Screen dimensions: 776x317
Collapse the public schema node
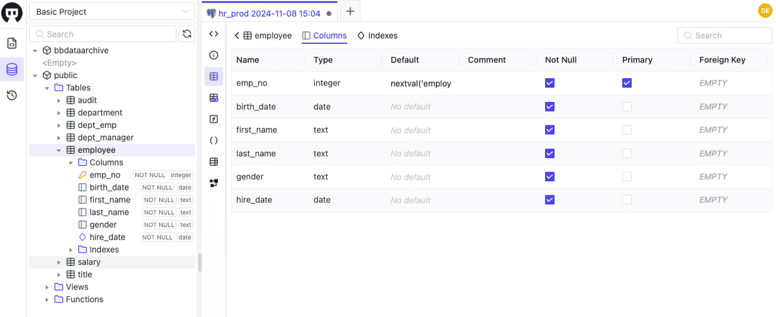tap(34, 76)
